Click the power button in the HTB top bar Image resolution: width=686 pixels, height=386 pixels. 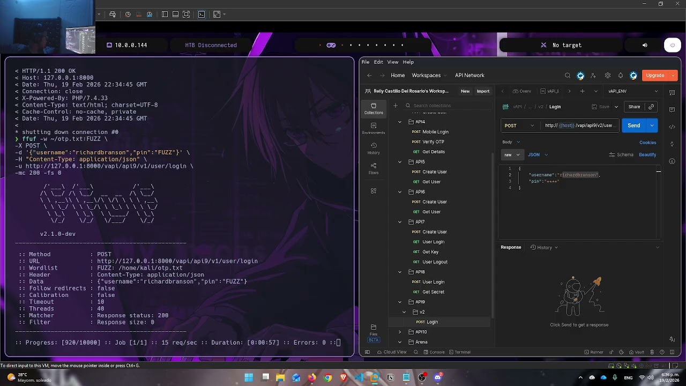click(x=672, y=45)
